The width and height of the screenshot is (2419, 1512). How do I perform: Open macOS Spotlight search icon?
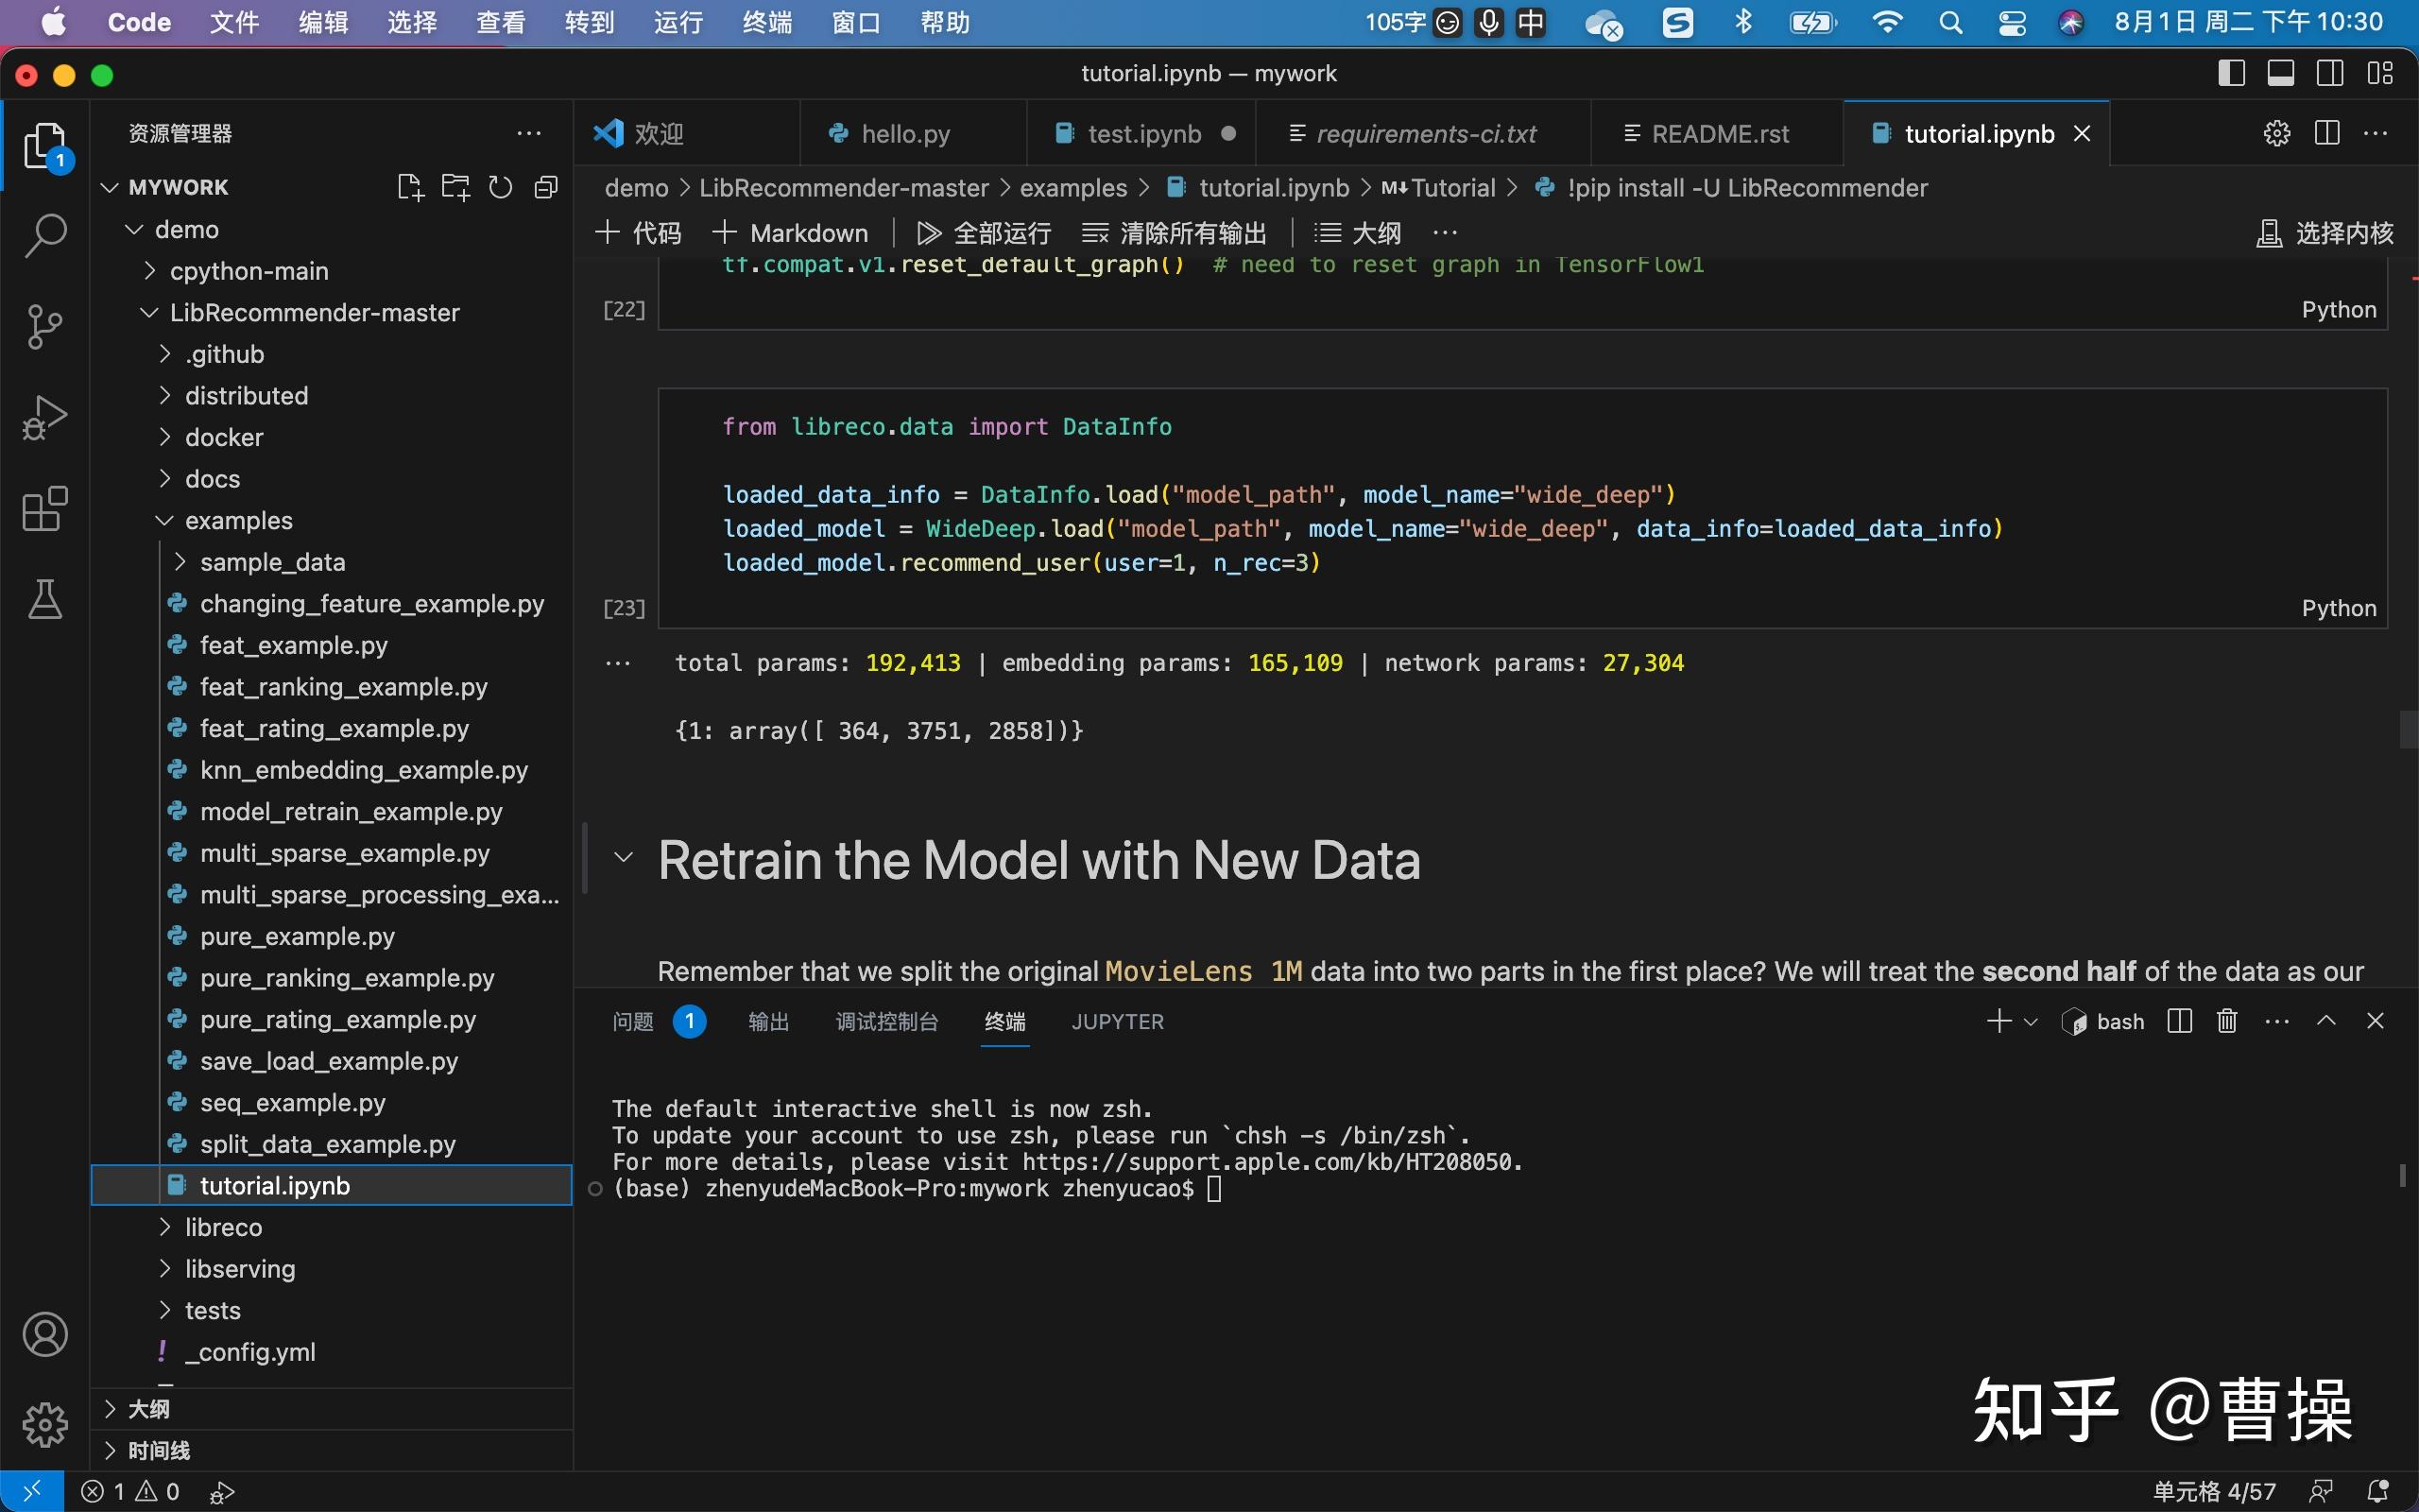pos(1950,22)
